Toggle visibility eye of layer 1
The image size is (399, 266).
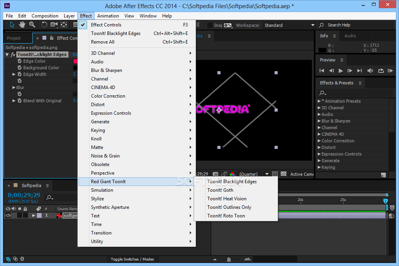(x=8, y=215)
